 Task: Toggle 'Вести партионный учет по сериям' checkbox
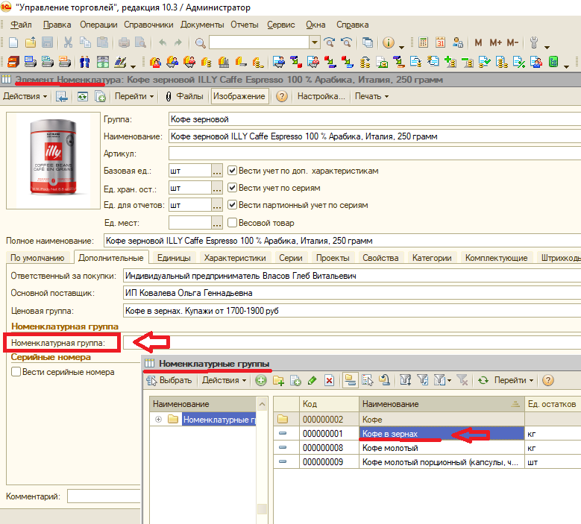[233, 204]
